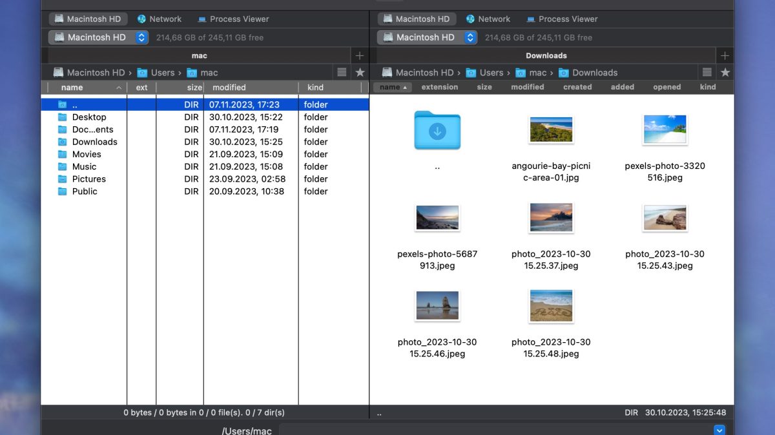Viewport: 775px width, 435px height.
Task: Select the pexels-photo-3320516.jpeg thumbnail
Action: click(x=665, y=129)
